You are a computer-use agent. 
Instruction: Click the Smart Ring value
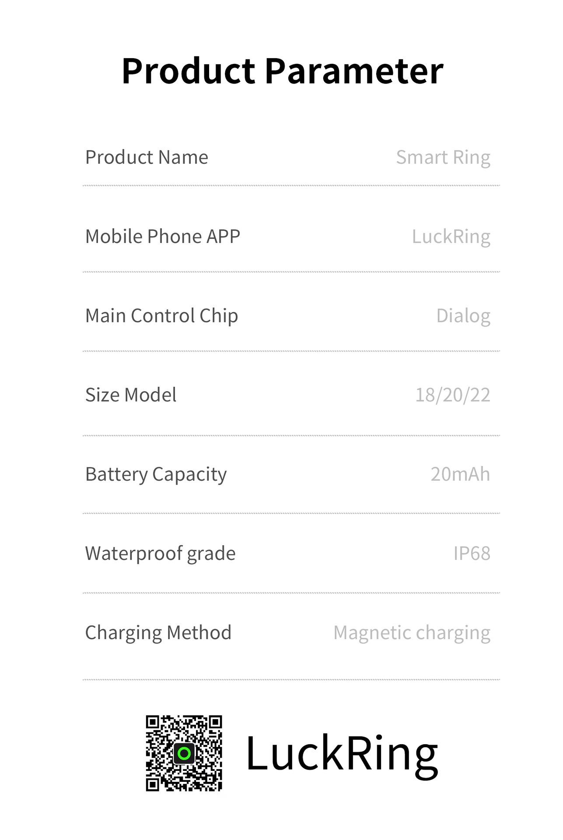(443, 157)
